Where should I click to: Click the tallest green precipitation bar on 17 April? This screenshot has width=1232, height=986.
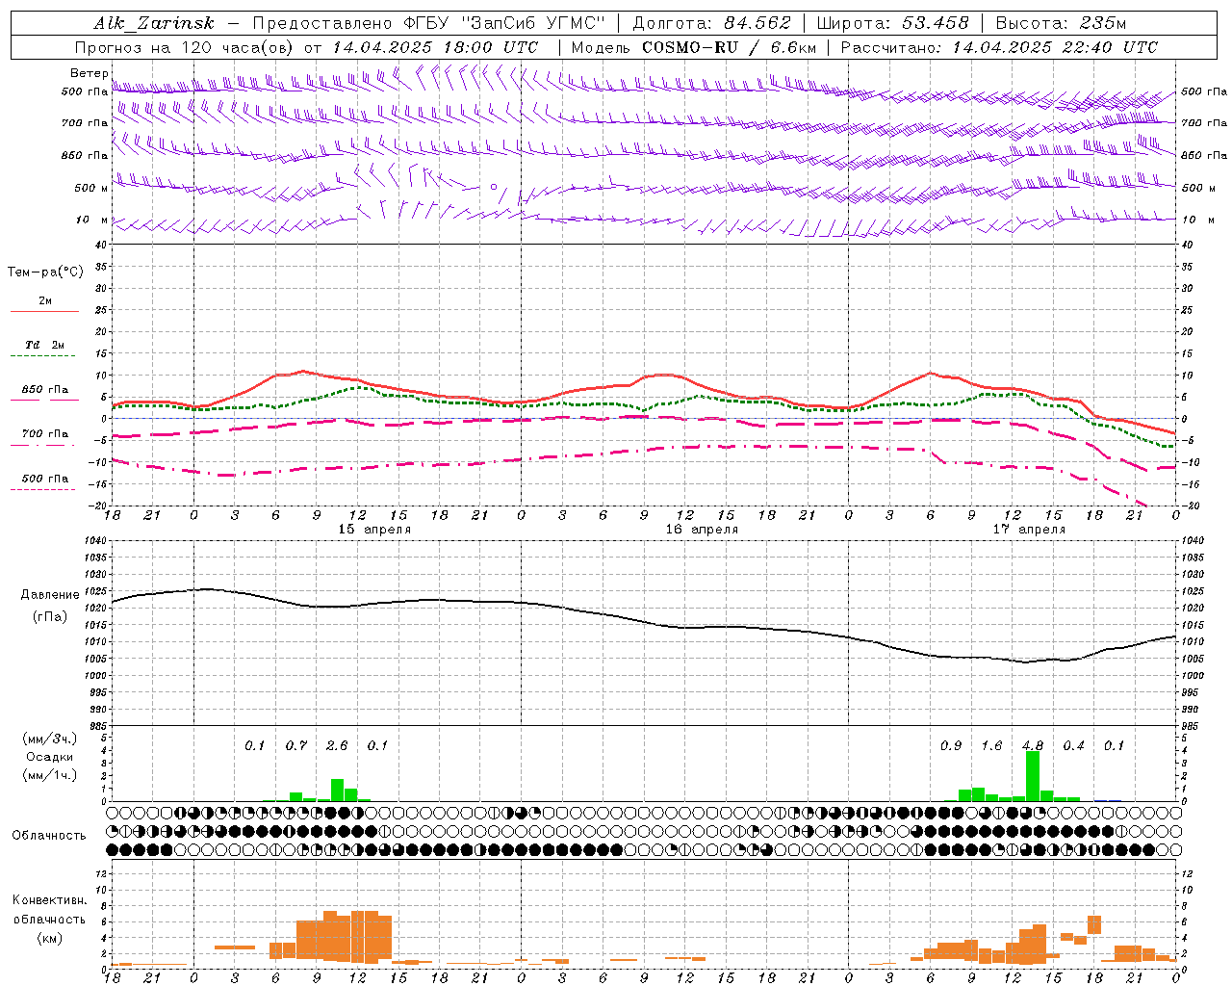1033,776
